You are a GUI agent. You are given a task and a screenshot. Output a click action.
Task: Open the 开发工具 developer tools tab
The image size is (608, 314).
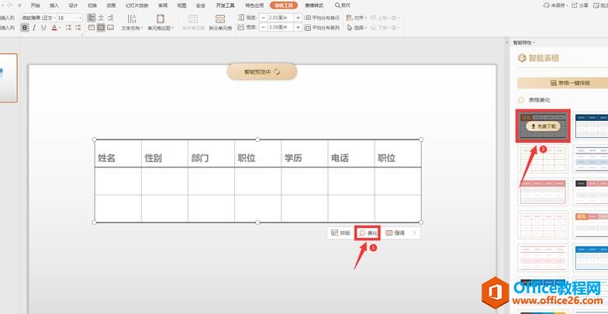tap(225, 5)
